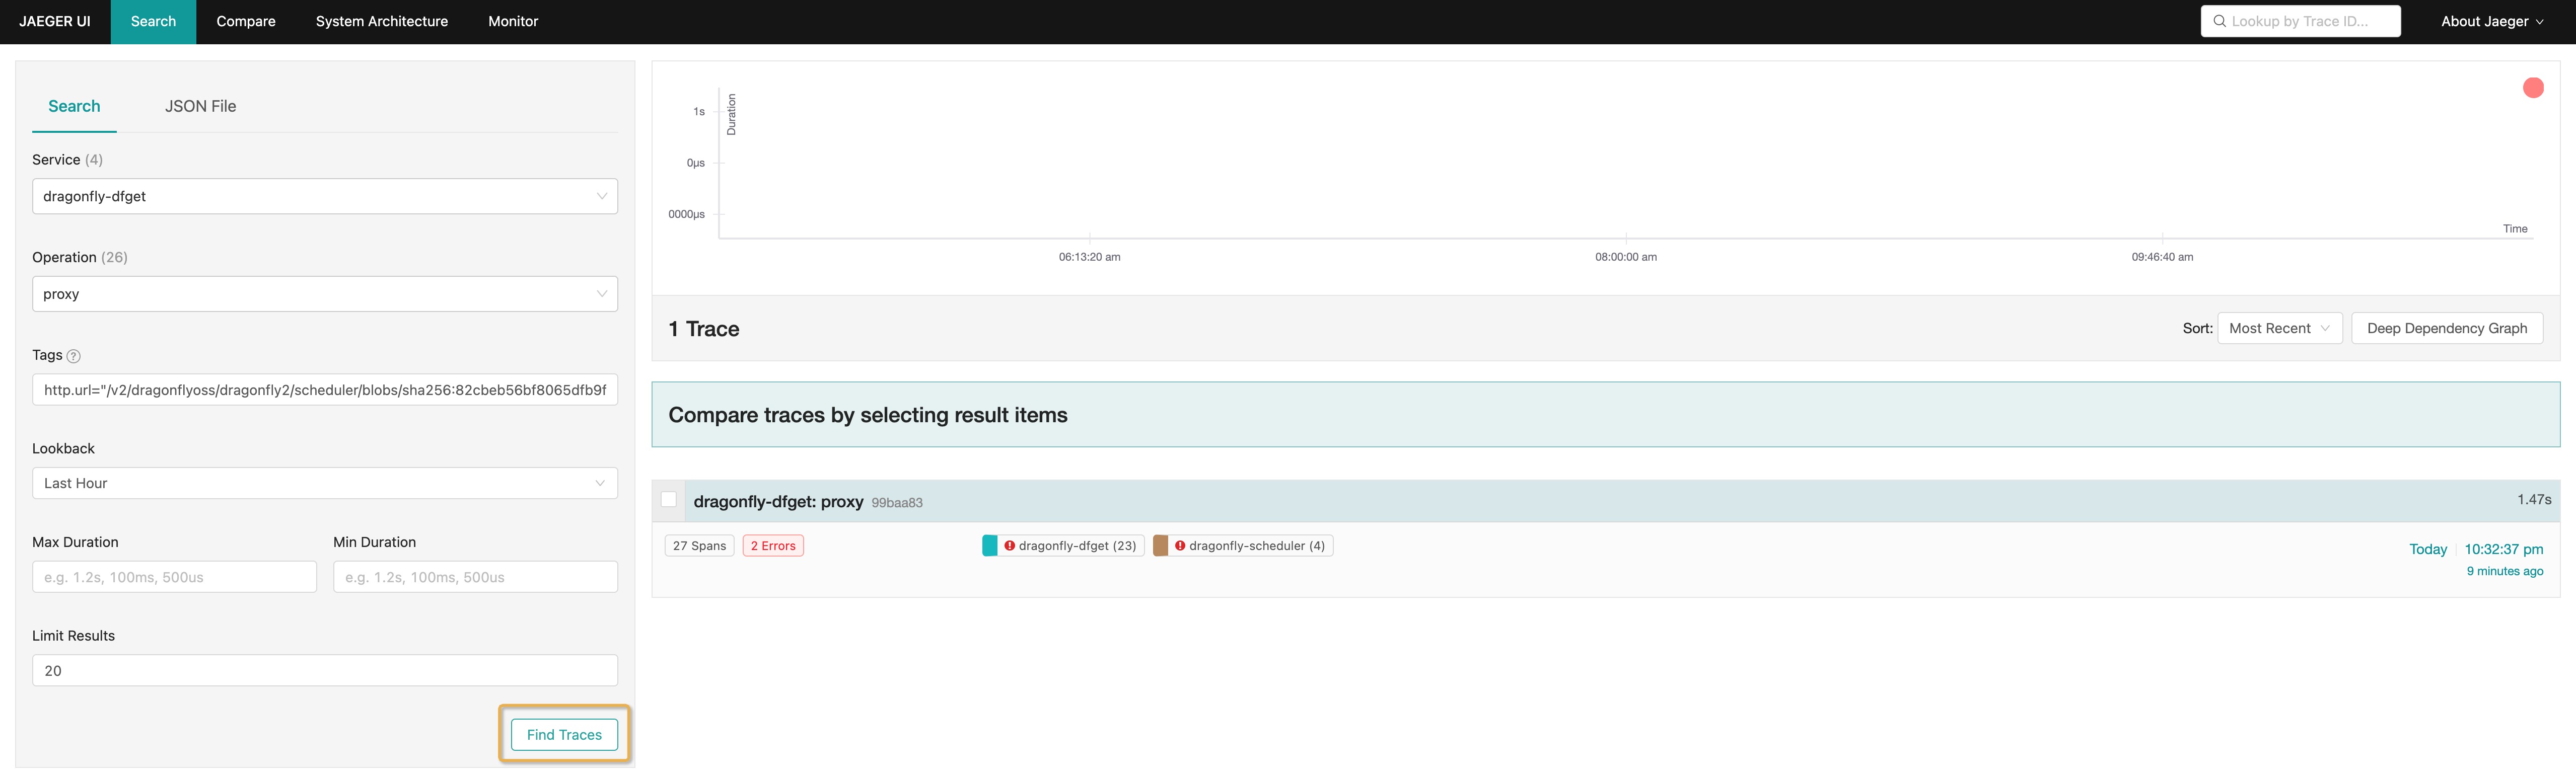Open the Lookback dropdown set to Last Hour

[x=325, y=483]
